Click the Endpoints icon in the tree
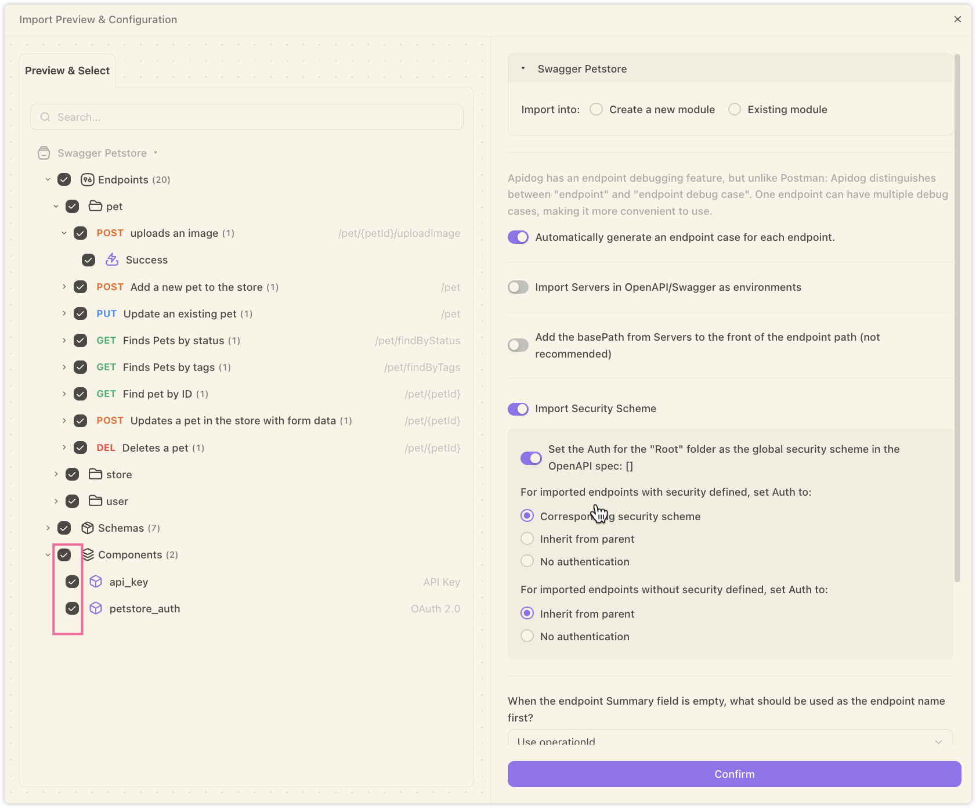Screen dimensions: 976x808 88,180
